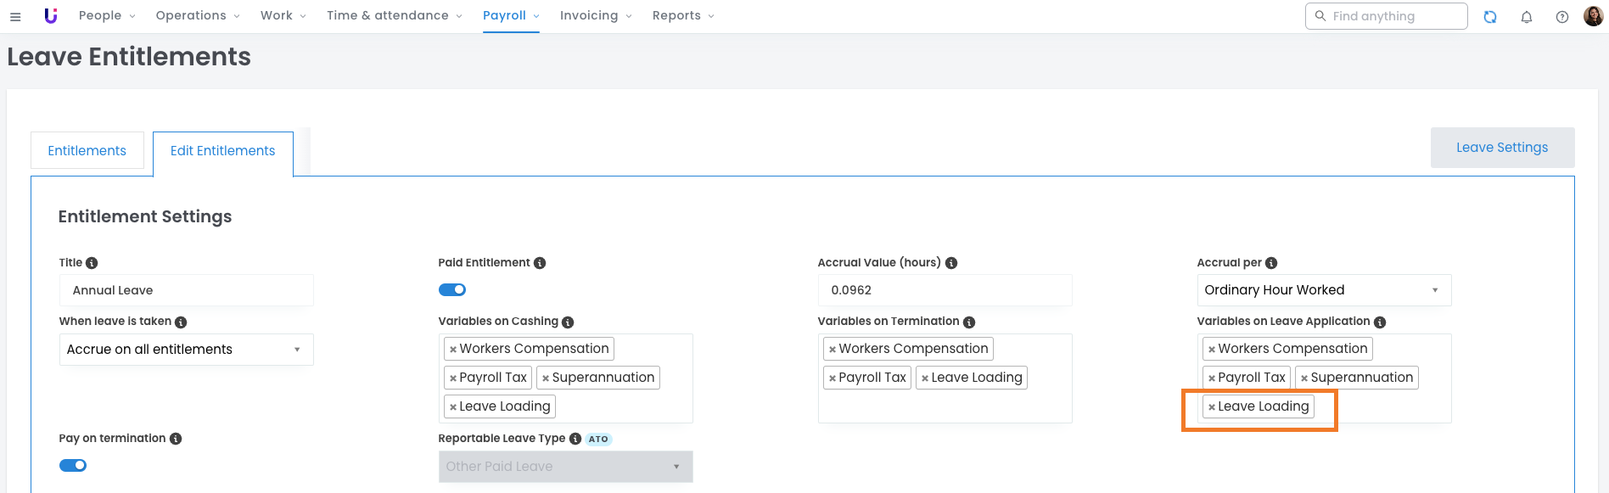The image size is (1609, 493).
Task: Open the help question mark icon
Action: coord(1562,16)
